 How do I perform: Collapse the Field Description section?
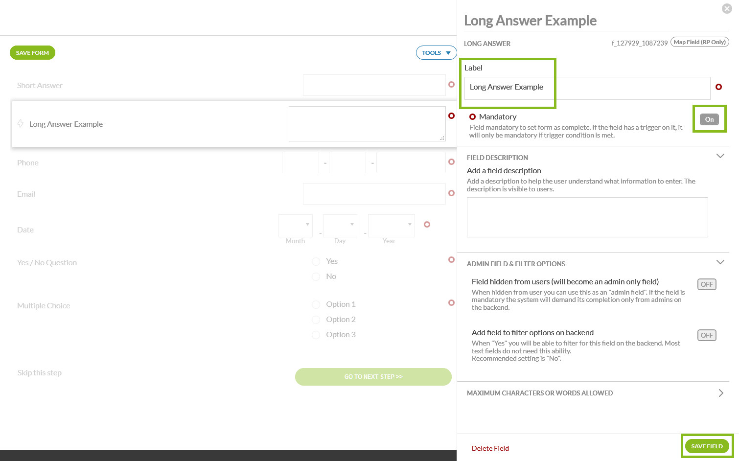coord(720,156)
